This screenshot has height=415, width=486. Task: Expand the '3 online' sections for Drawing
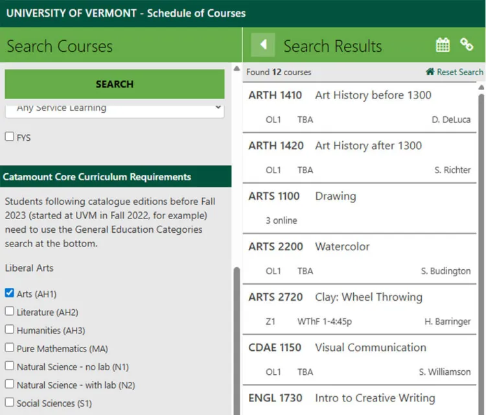281,220
